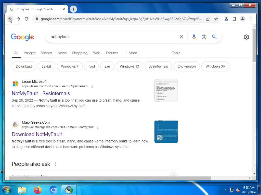Screen dimensions: 261x195
Task: Click the browser forward arrow
Action: (18, 19)
